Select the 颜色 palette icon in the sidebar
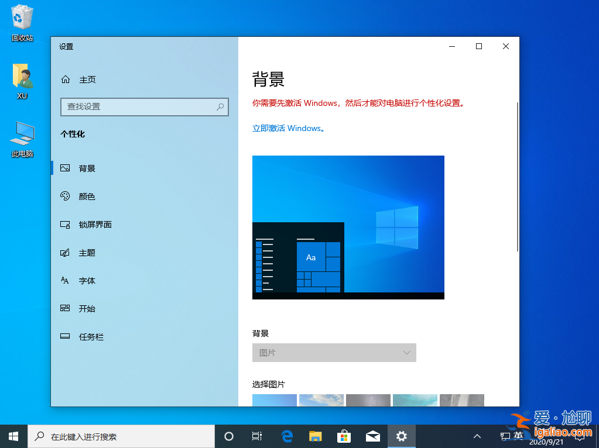 [x=66, y=197]
